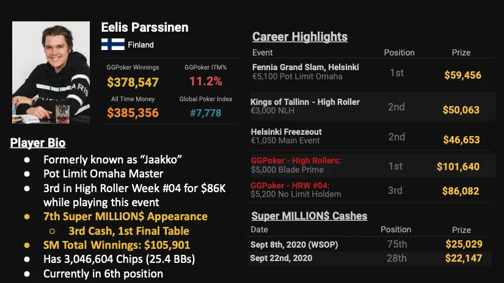Viewport: 504px width, 283px height.
Task: Click the $101,640 prize amount
Action: tap(459, 167)
